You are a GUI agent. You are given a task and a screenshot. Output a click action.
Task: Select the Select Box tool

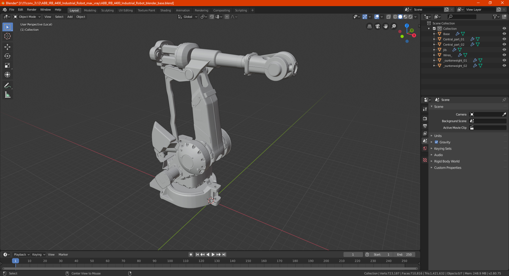[7, 27]
